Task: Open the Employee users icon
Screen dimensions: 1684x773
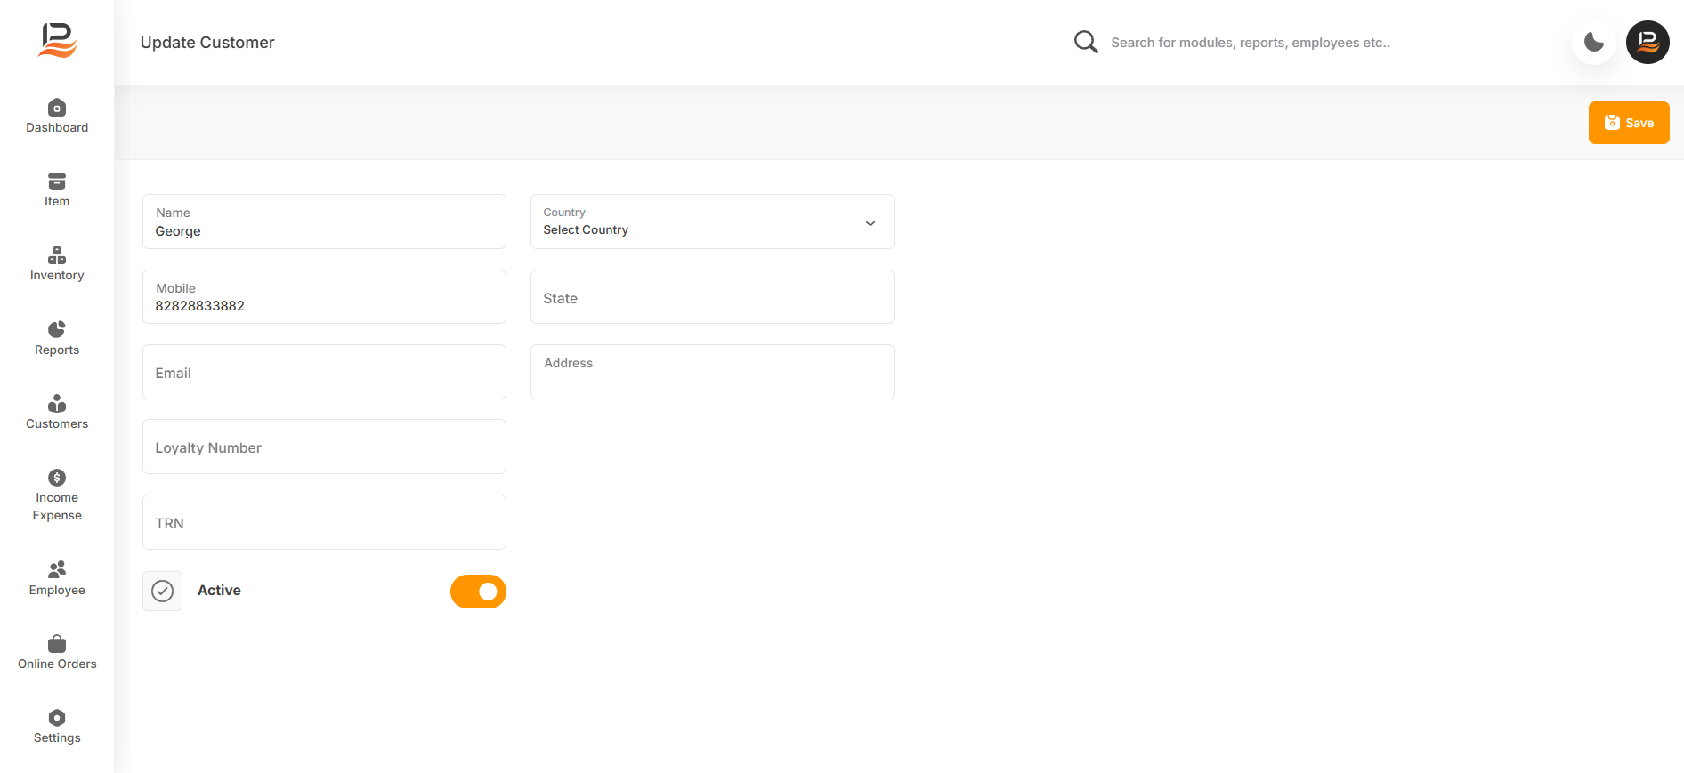Action: point(57,569)
